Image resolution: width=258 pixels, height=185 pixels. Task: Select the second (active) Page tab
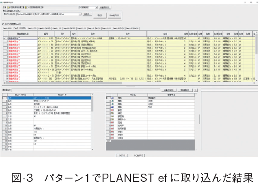(x=20, y=28)
